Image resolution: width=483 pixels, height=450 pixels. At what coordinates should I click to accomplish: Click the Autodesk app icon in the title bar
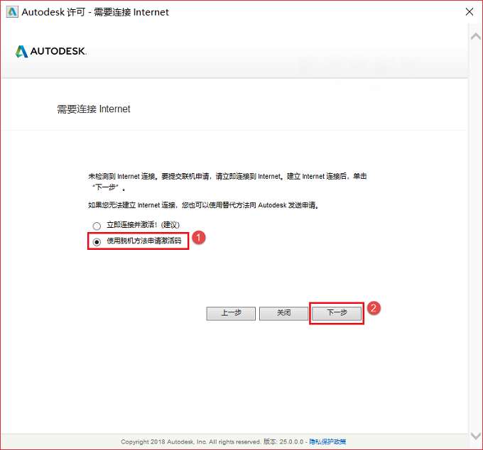coord(12,12)
